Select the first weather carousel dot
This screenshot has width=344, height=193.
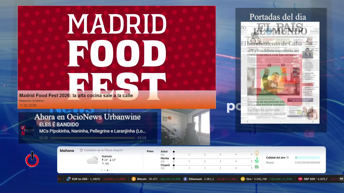click(102, 170)
